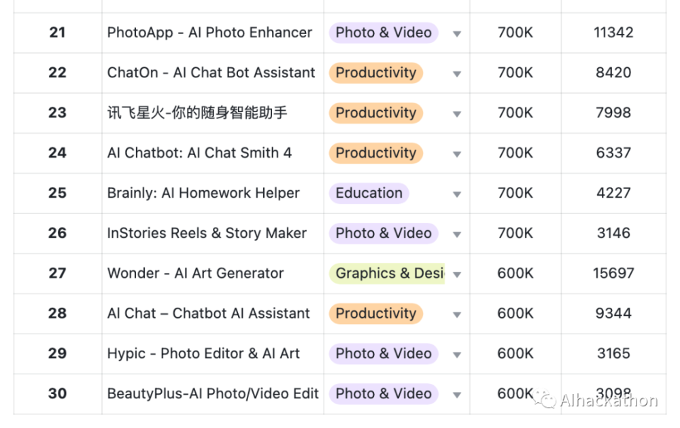Select the 11342 value in row 21
The height and width of the screenshot is (428, 680).
pos(613,33)
